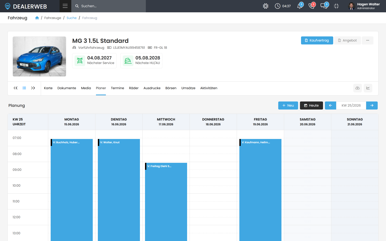Image resolution: width=386 pixels, height=241 pixels.
Task: Open phone calls icon with red badge
Action: click(311, 6)
